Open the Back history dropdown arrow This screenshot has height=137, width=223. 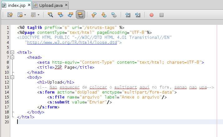click(25, 15)
